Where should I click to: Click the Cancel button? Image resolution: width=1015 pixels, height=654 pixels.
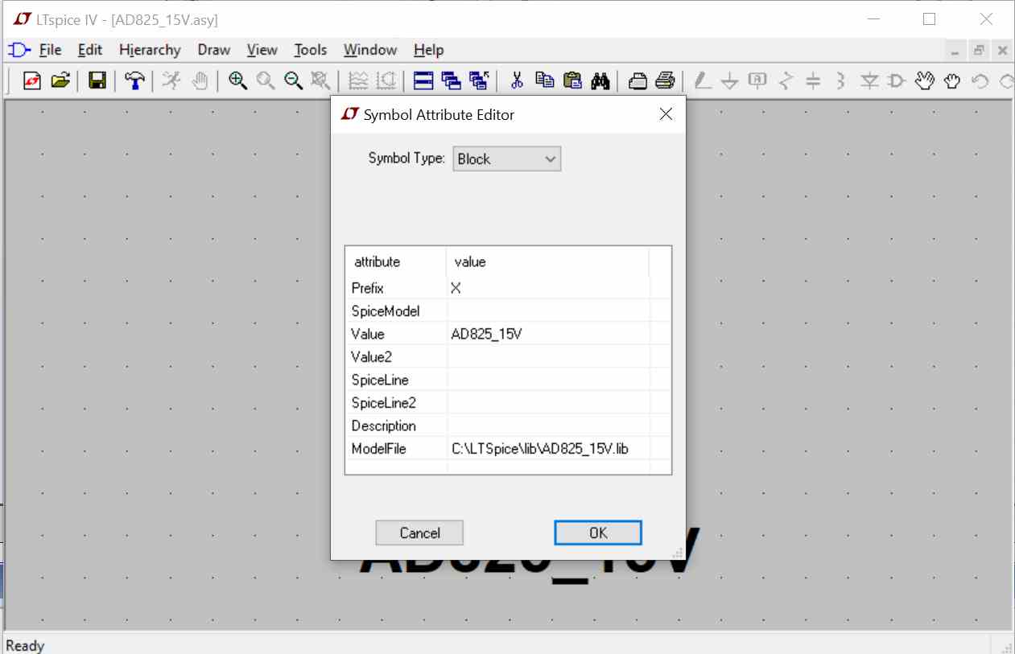419,533
